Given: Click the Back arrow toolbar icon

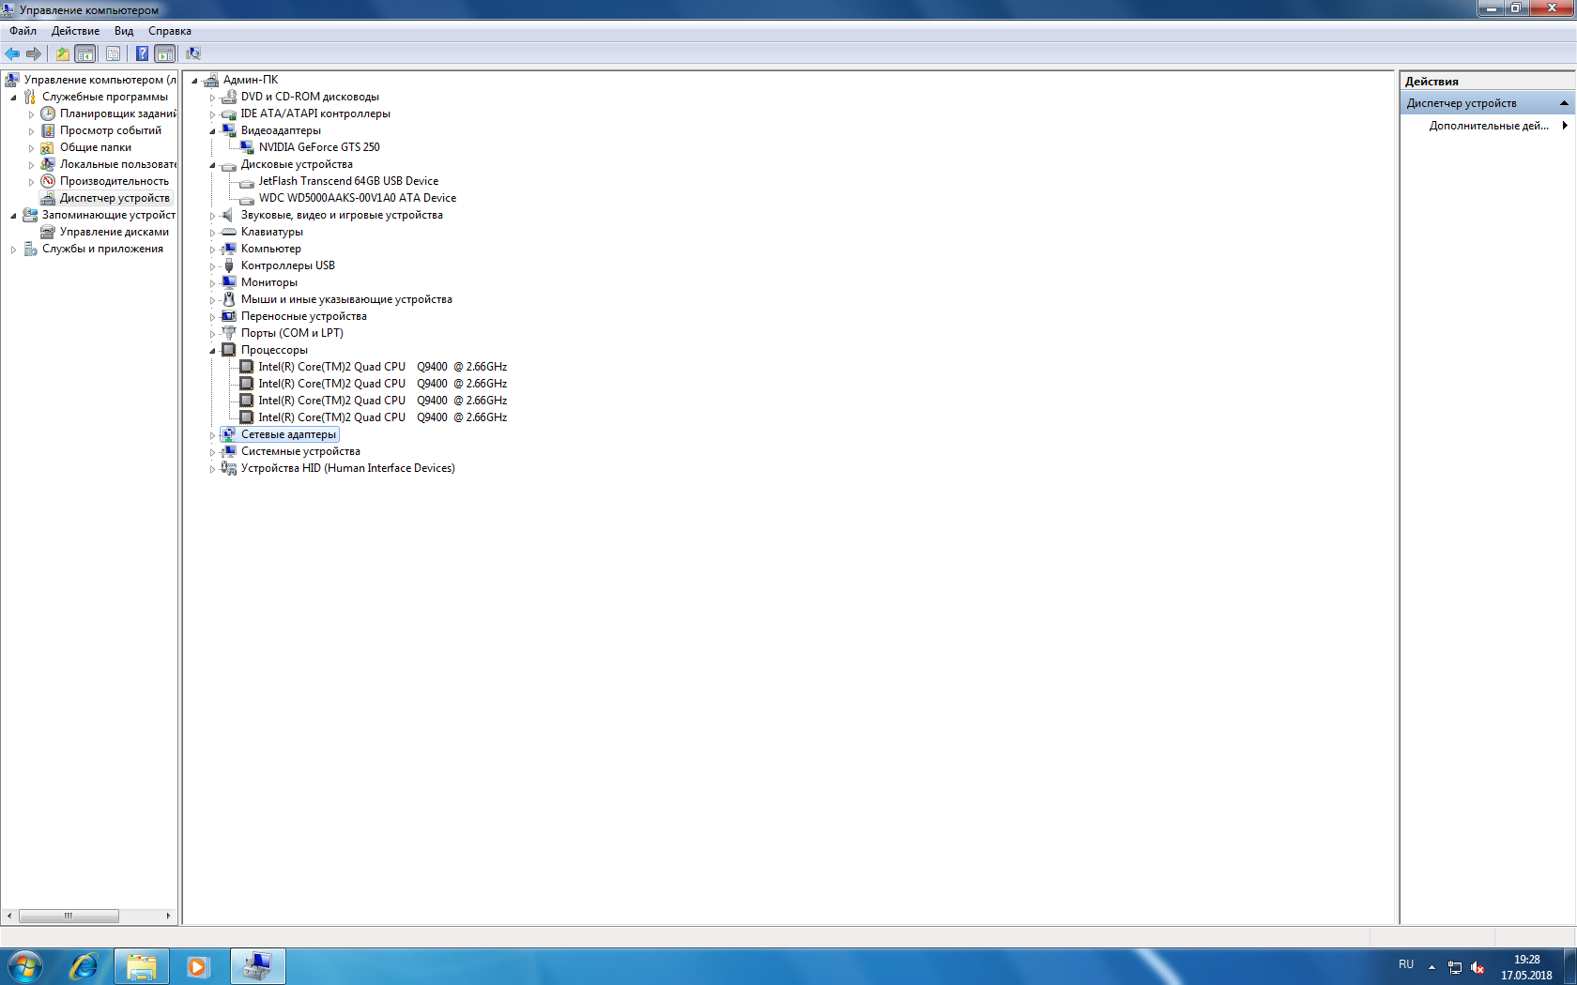Looking at the screenshot, I should (x=12, y=53).
